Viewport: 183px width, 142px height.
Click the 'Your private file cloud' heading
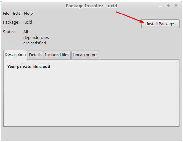pyautogui.click(x=29, y=66)
